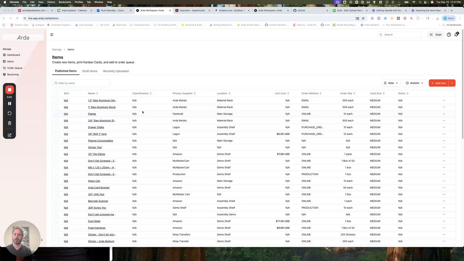Open the Receiving sidebar item
This screenshot has width=464, height=261.
pyautogui.click(x=13, y=75)
